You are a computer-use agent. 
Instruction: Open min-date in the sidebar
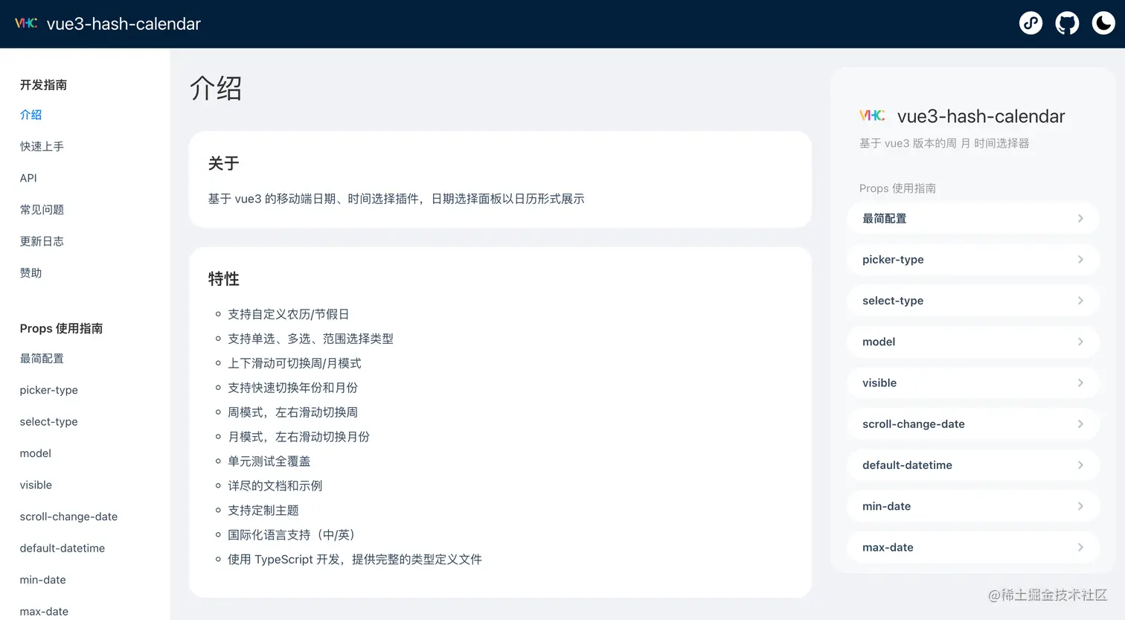tap(43, 580)
